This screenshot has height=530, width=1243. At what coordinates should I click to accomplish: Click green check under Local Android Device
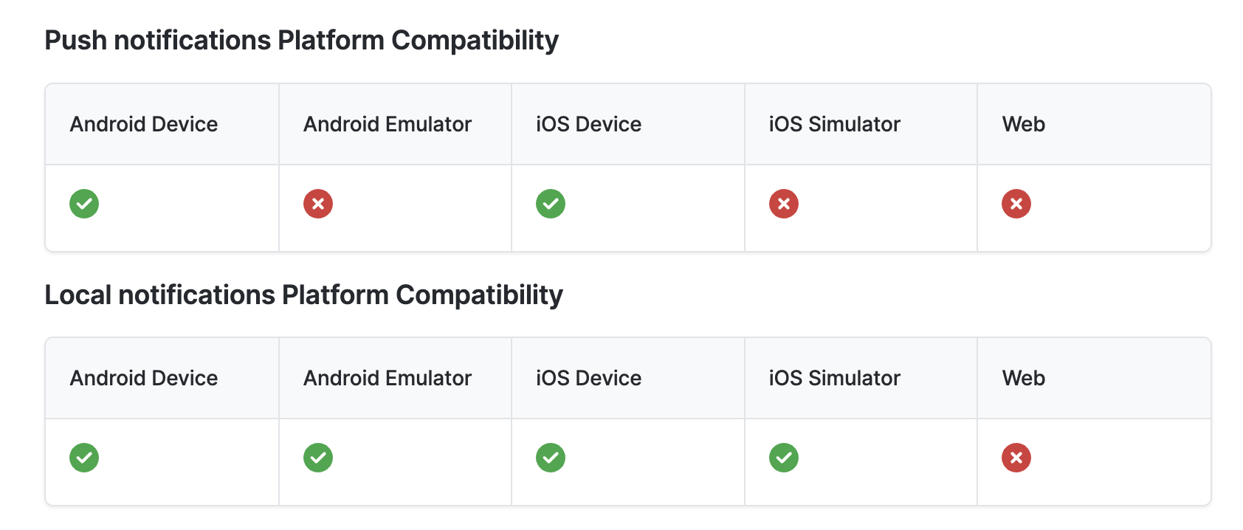pos(84,458)
